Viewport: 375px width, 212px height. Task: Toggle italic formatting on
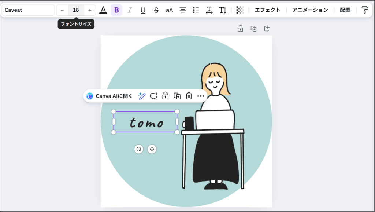tap(130, 10)
